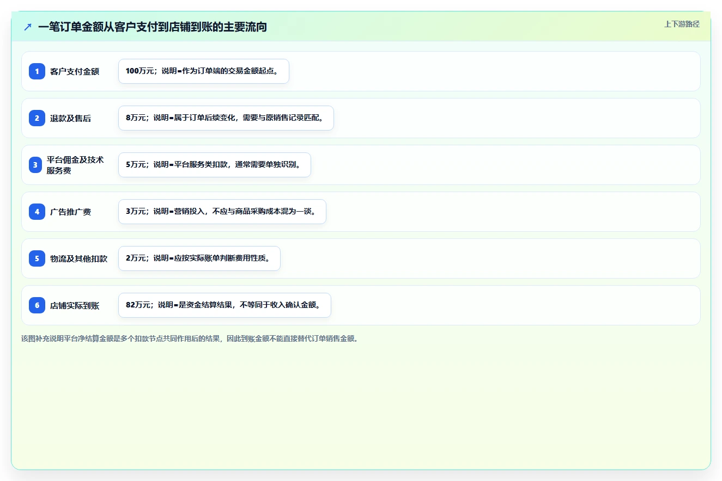Click the 82万元 settlement description box

(225, 305)
